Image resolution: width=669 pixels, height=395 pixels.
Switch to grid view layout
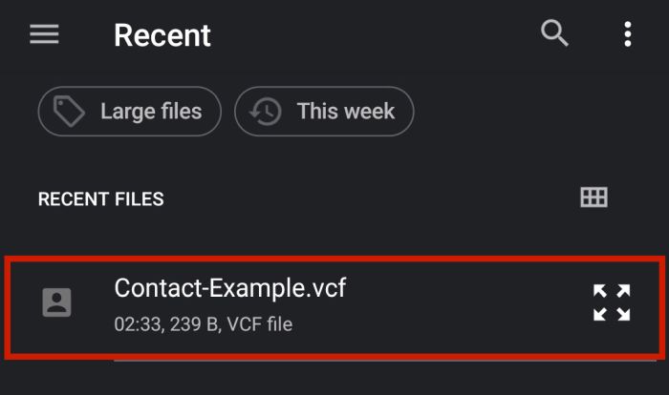pyautogui.click(x=593, y=197)
